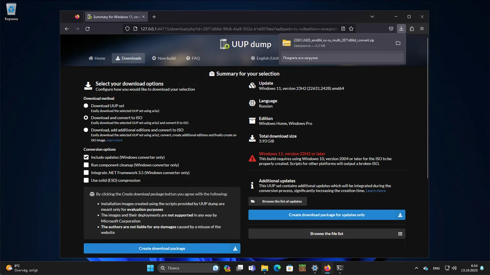Open Microsoft Store from the taskbar
Screen dimensions: 490x275
click(290, 268)
